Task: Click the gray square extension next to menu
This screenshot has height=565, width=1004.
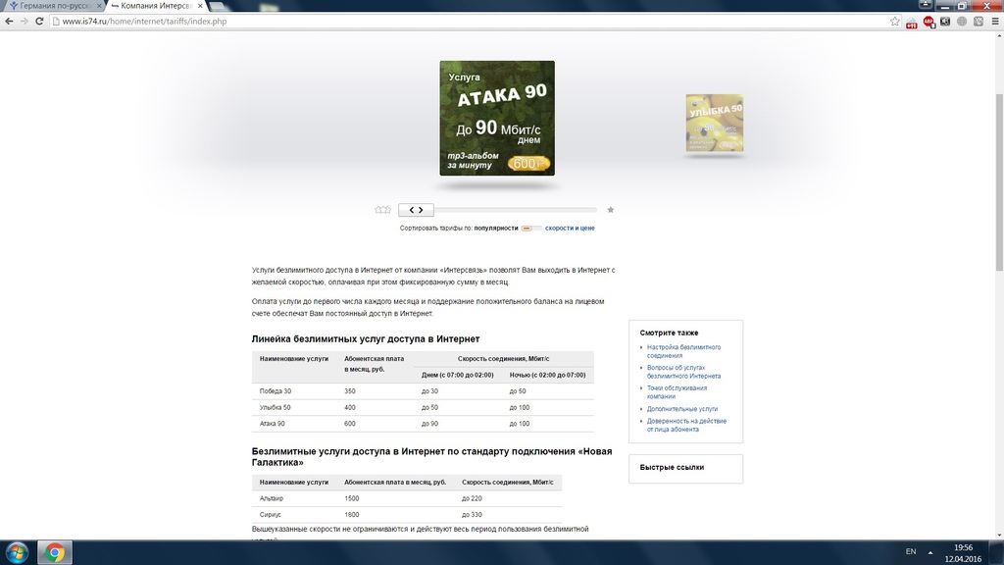Action: coord(979,22)
